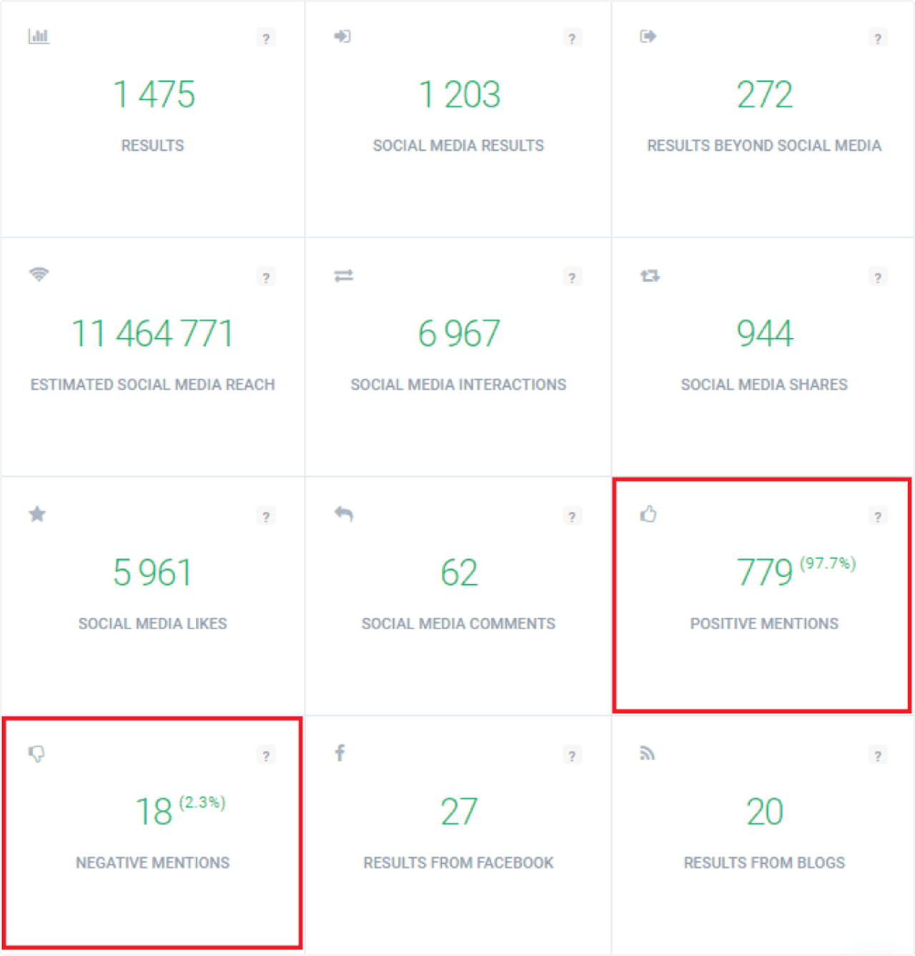Open help question mark for Social Media Results
This screenshot has height=956, width=915.
[572, 38]
